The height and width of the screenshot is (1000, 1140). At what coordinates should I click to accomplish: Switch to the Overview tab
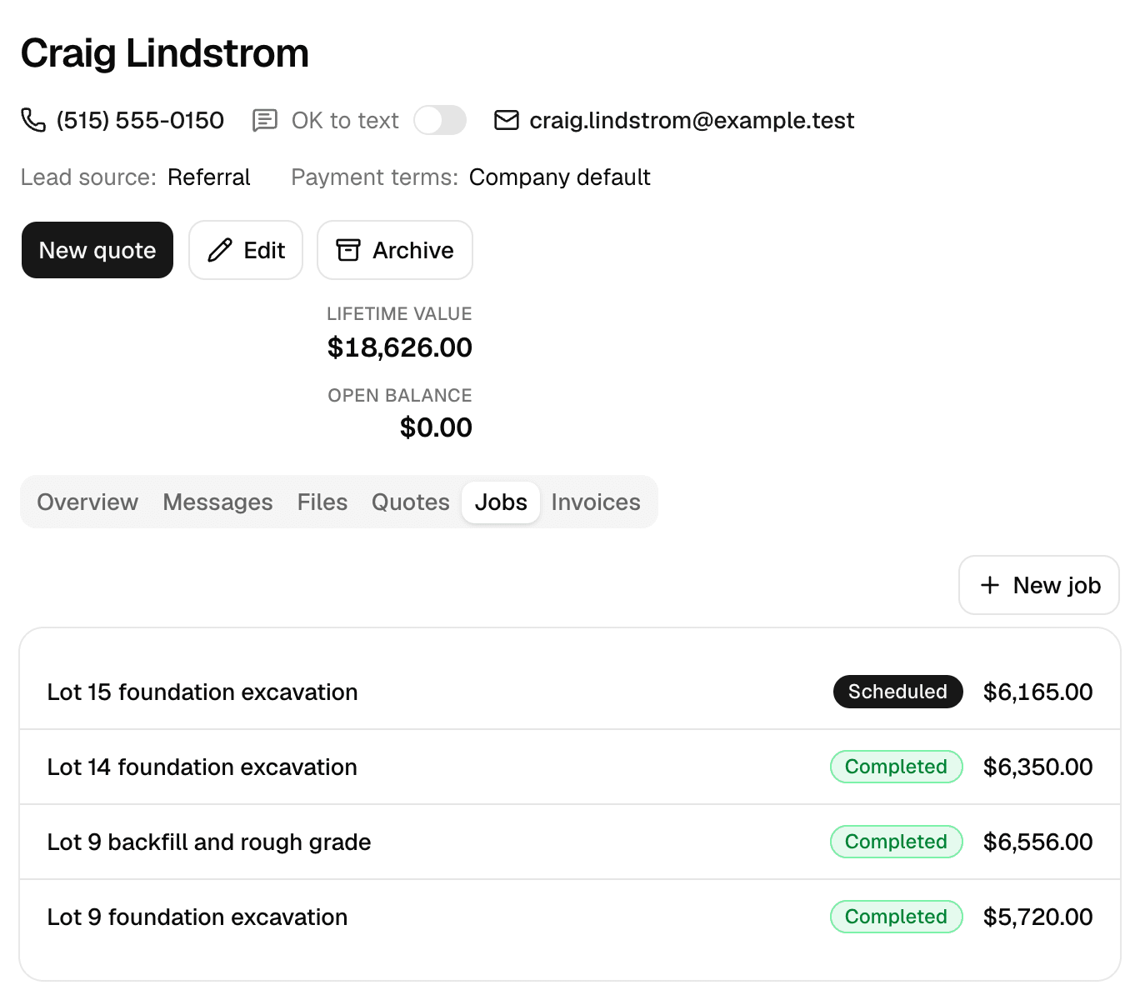87,502
